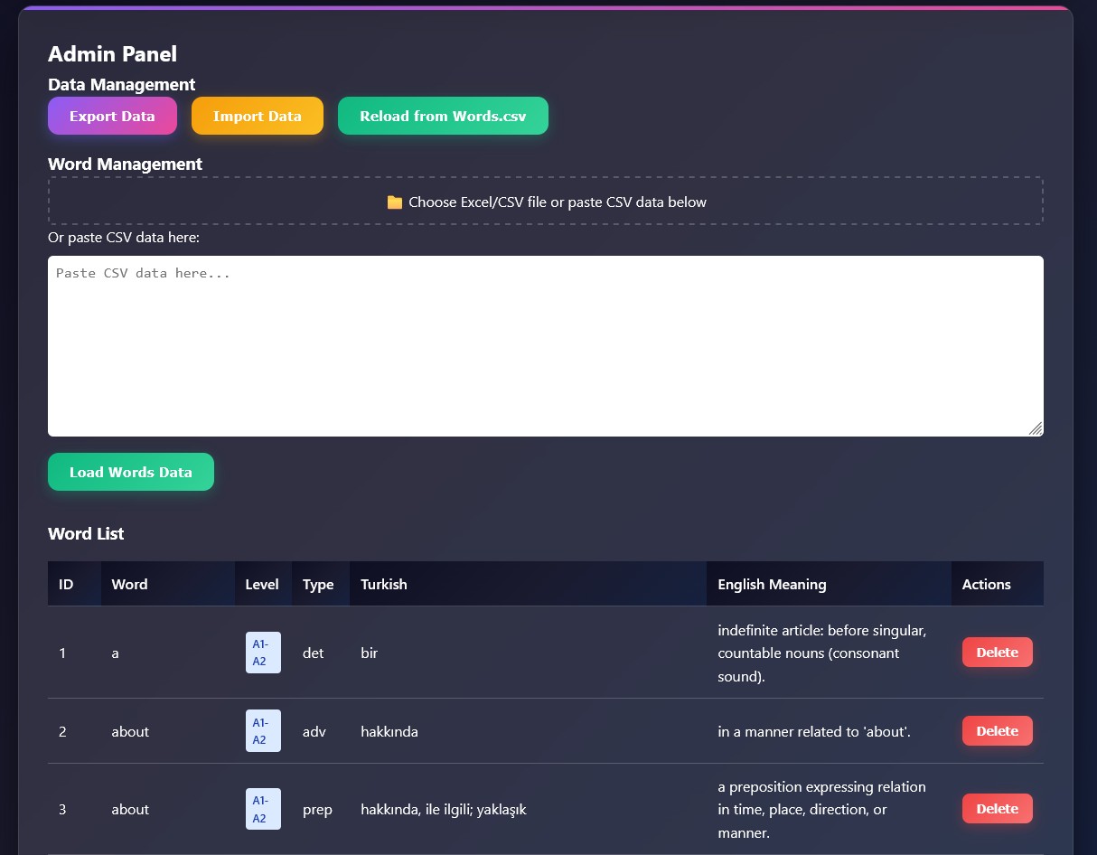Click the Export Data button

point(112,116)
